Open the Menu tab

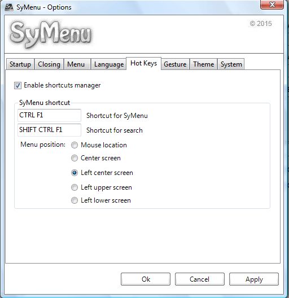[x=77, y=64]
